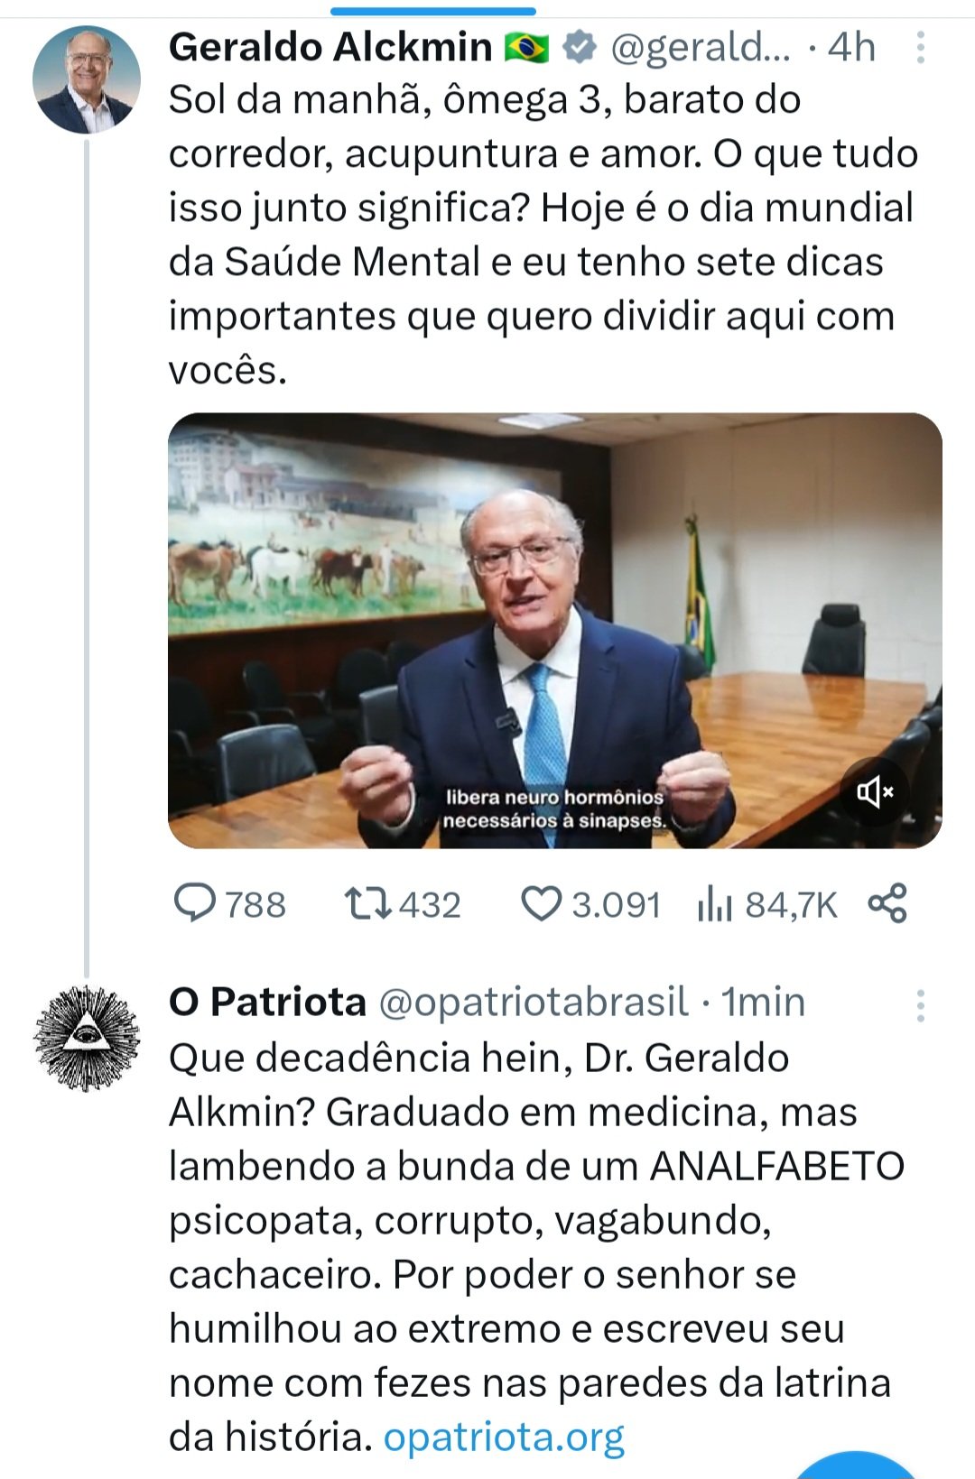The width and height of the screenshot is (975, 1479).
Task: Open the reply icon with 788 comments
Action: [195, 903]
